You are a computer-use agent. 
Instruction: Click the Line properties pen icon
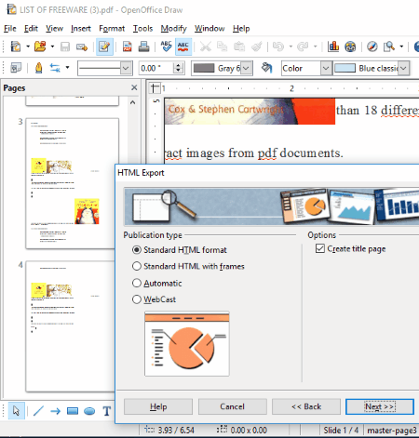(39, 68)
